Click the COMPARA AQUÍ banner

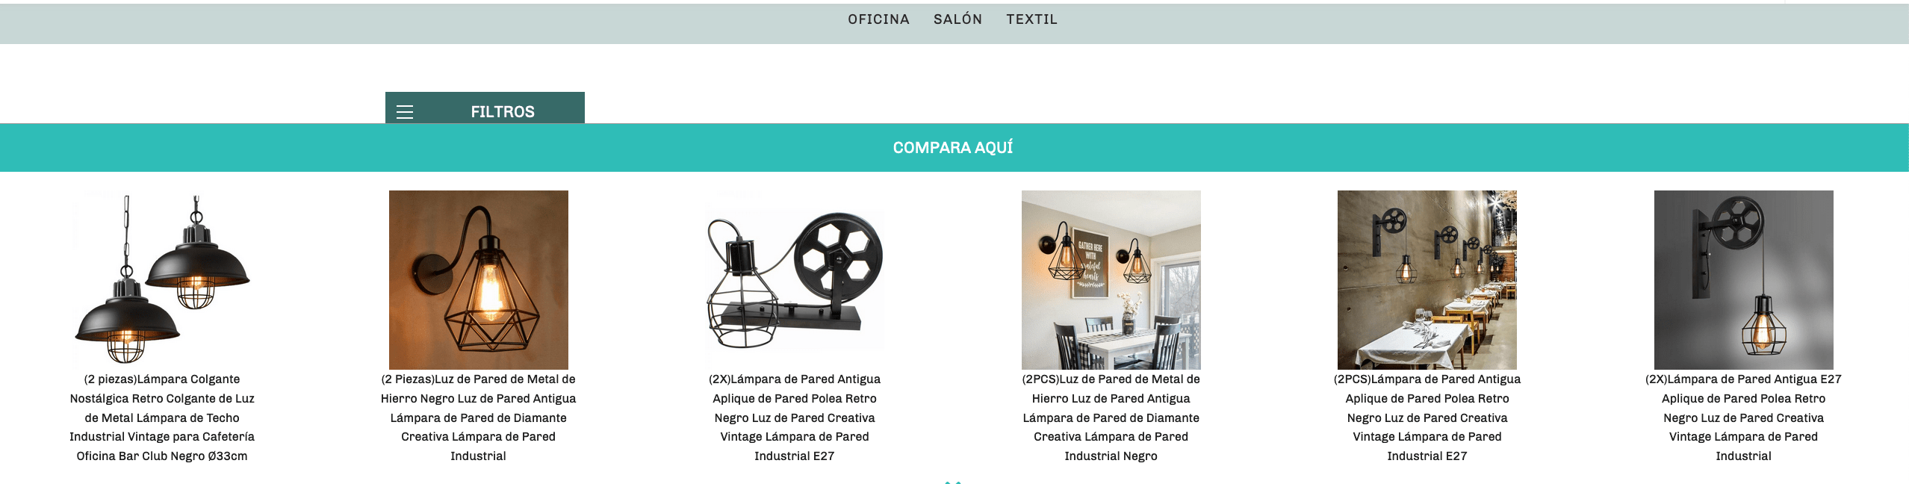(954, 147)
